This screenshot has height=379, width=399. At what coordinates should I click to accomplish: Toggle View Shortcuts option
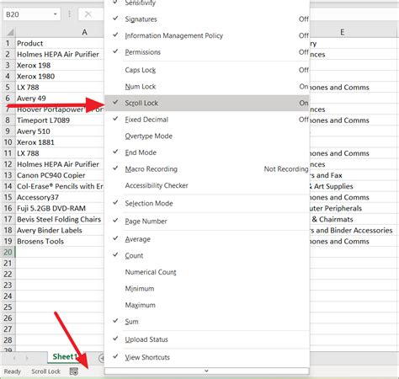tap(207, 357)
